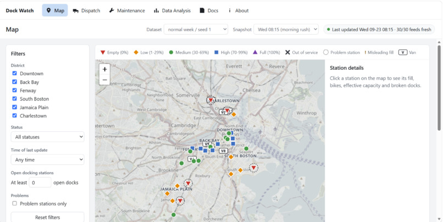443x222 pixels.
Task: Toggle the Back Bay district checkbox
Action: point(14,82)
